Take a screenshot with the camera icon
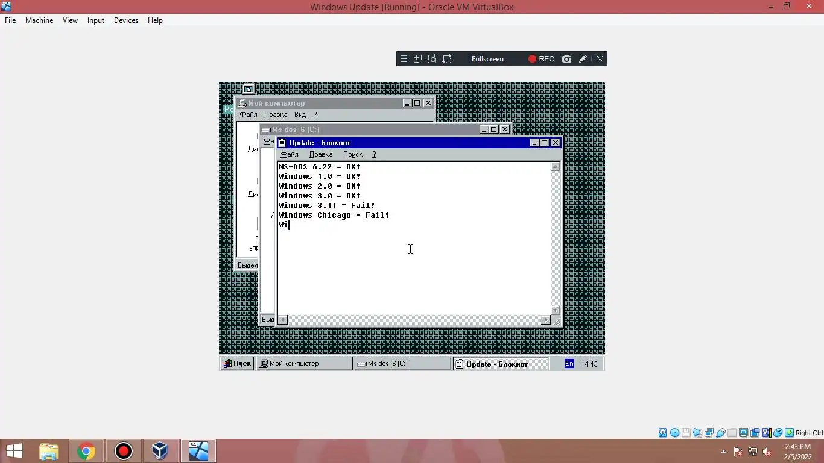Screen dimensions: 824x463 [x=566, y=59]
